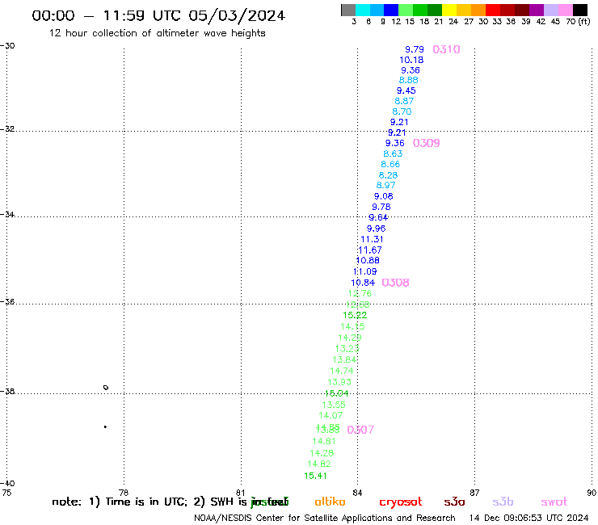Click the '12 hour collection of altimeter wave heights' subtitle

(157, 33)
